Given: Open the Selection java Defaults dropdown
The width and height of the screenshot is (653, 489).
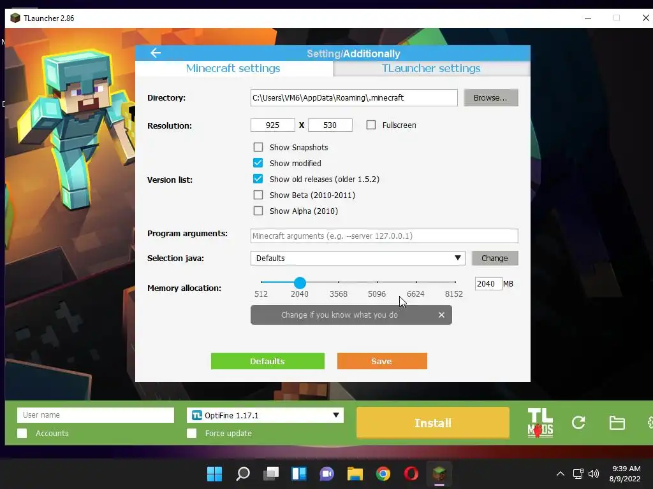Looking at the screenshot, I should point(358,258).
